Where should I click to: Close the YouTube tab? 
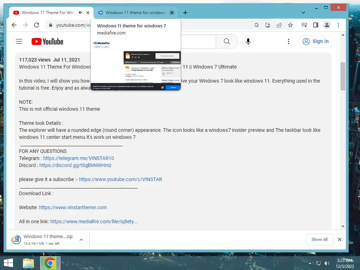[x=88, y=13]
